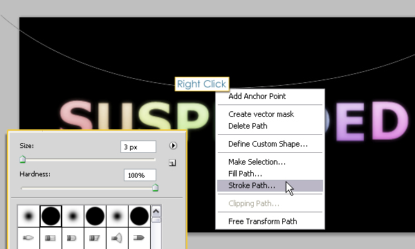Viewport: 415px width, 249px height.
Task: Click the brush Size input field
Action: click(138, 147)
